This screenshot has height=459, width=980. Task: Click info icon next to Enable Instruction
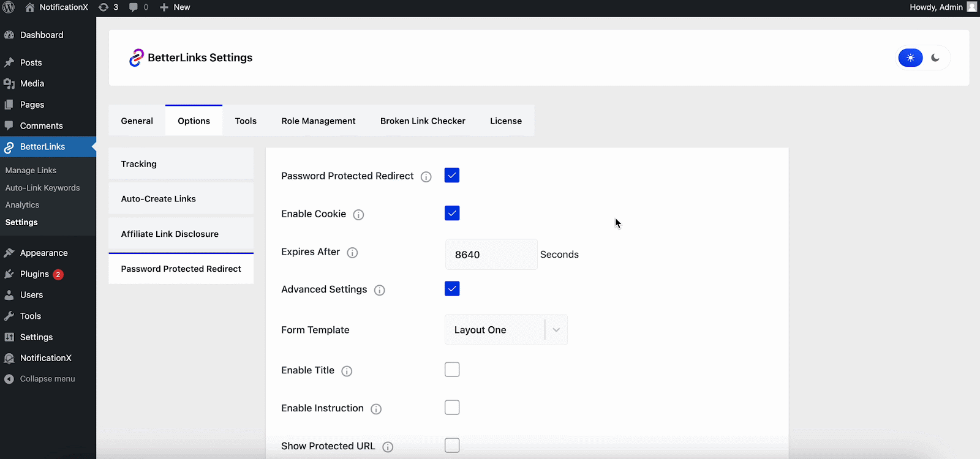tap(376, 409)
